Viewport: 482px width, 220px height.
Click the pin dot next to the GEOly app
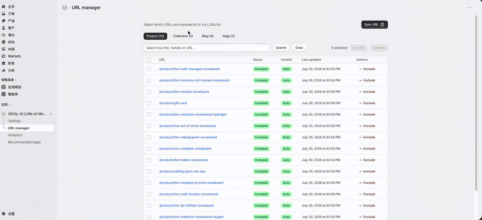[51, 114]
